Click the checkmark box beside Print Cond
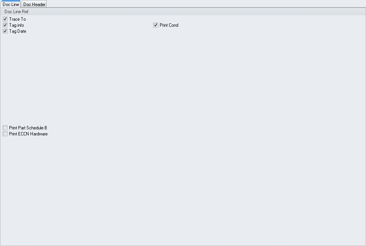Screen dimensions: 366x246 pyautogui.click(x=156, y=25)
